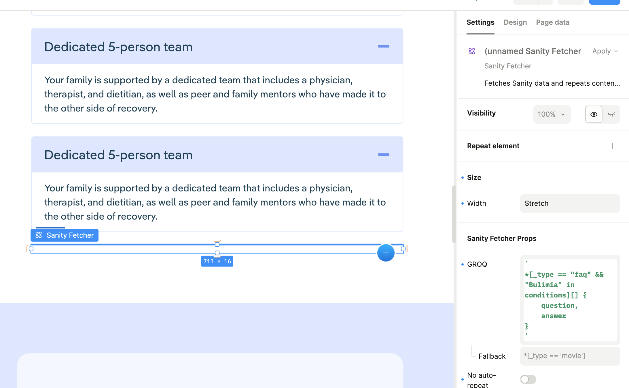Set visibility to visible with the eye icon

(594, 114)
